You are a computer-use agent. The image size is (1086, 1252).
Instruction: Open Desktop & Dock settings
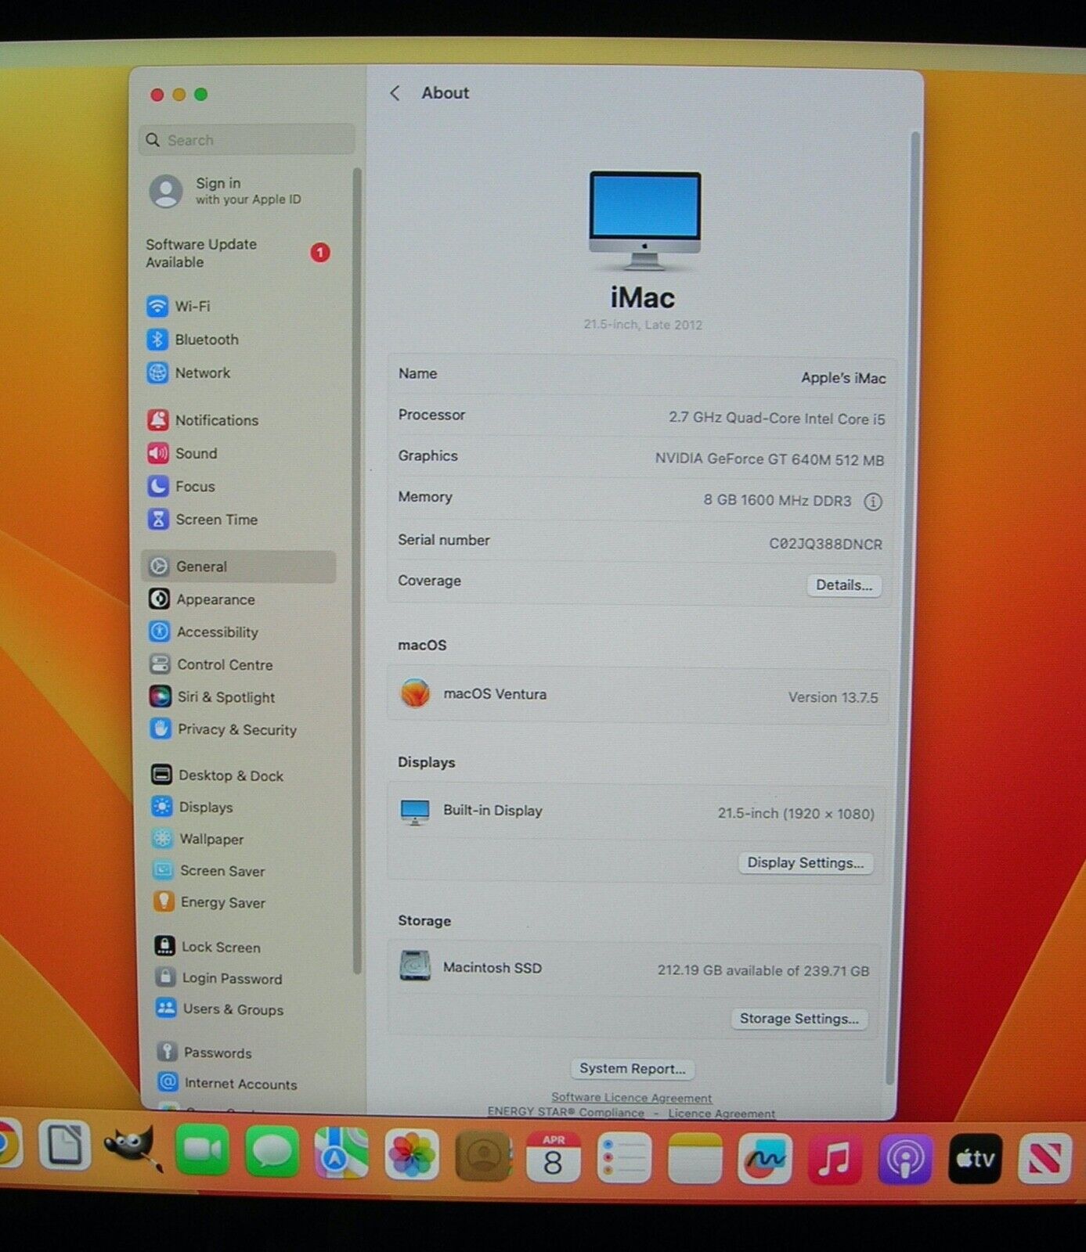coord(217,775)
